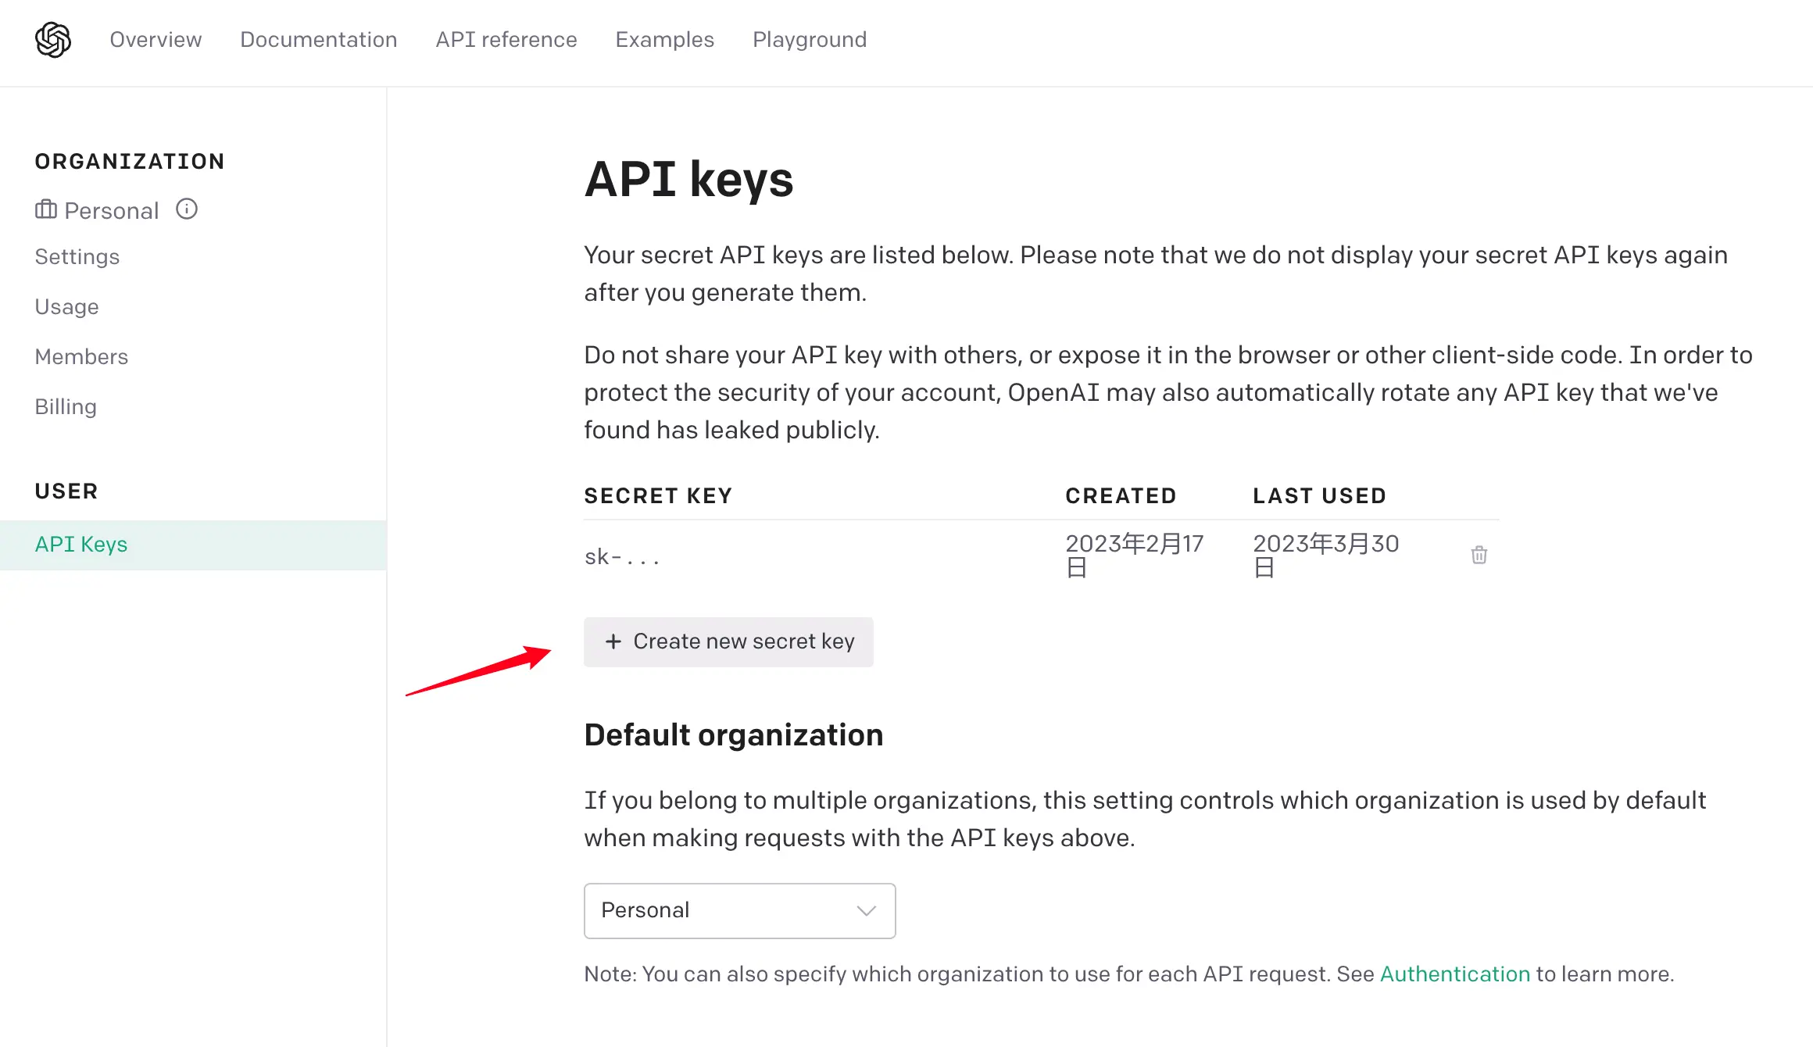Open the Overview tab
1813x1047 pixels.
[x=156, y=40]
